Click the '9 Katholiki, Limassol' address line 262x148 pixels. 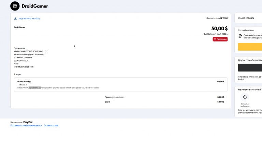click(23, 57)
